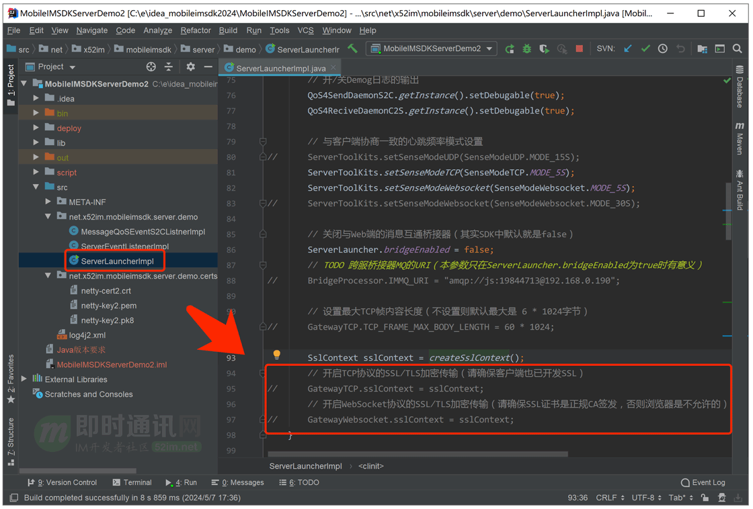Click the green hammer Build Project icon
753x509 pixels.
352,48
